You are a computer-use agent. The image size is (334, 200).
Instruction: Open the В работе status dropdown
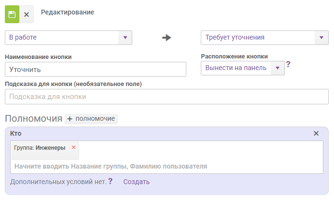[x=68, y=37]
